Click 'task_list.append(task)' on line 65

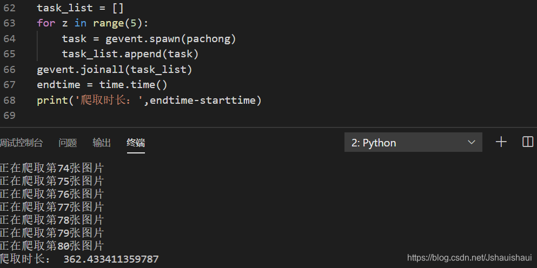click(130, 54)
